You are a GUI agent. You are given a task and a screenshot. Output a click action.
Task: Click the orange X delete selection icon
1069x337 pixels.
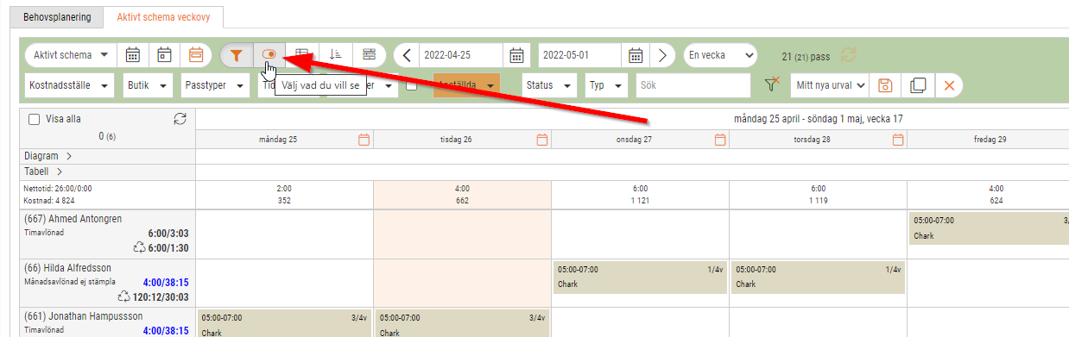click(x=949, y=85)
